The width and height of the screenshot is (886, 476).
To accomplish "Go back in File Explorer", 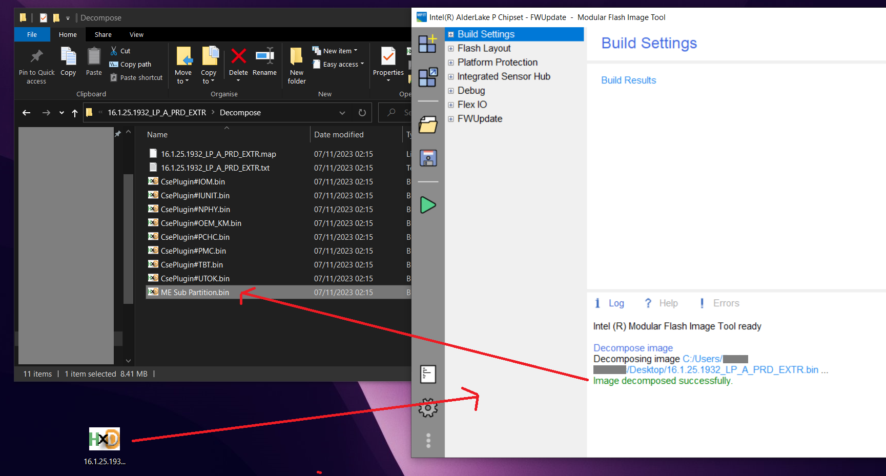I will coord(27,113).
